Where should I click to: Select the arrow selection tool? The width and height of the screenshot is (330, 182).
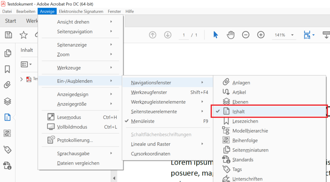pos(216,35)
